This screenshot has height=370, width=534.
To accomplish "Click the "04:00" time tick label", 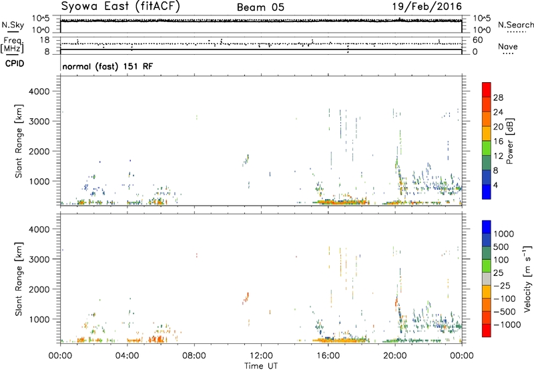I will (127, 356).
